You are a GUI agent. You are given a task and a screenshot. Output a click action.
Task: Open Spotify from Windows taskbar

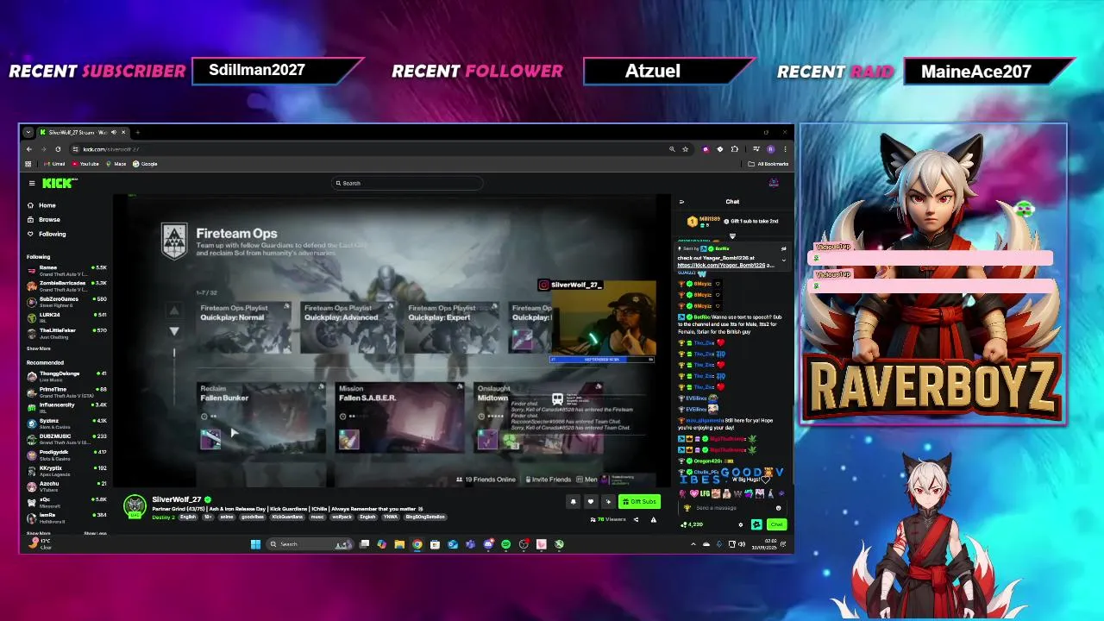[x=505, y=544]
